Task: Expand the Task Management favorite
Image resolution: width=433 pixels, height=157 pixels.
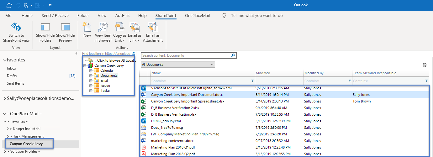Action: coord(8,136)
